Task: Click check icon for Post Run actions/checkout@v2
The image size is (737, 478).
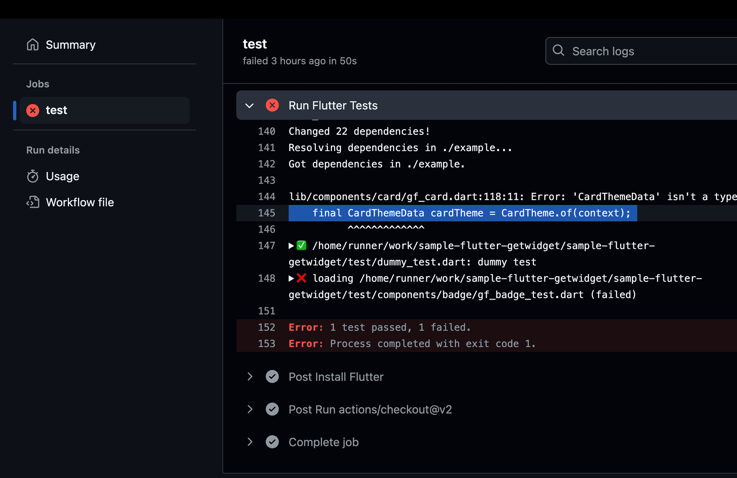Action: pos(272,409)
